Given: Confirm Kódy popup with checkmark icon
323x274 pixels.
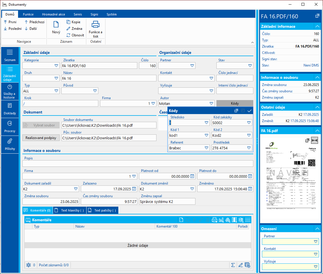Looking at the screenshot, I should coord(249,111).
